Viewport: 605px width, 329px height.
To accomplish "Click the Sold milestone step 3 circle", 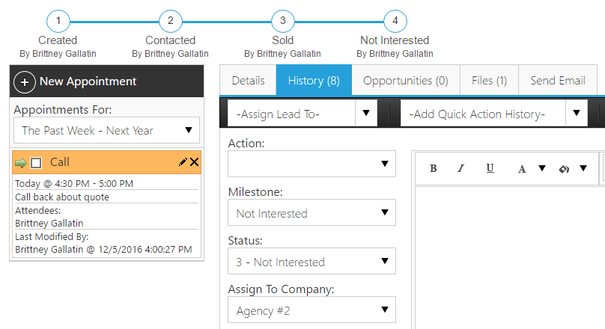I will point(282,20).
